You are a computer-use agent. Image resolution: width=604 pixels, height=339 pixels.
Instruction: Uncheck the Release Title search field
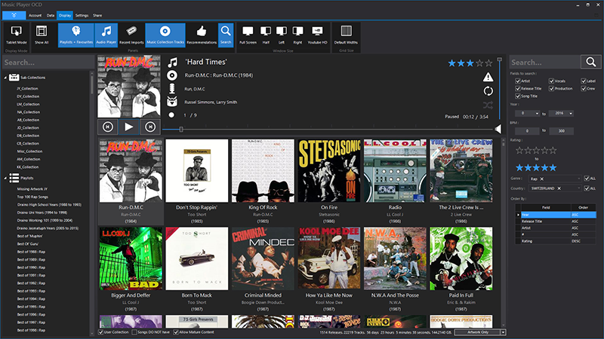(x=518, y=88)
